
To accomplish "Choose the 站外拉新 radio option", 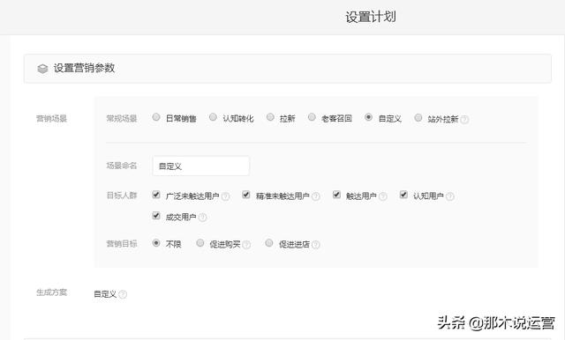I will [418, 117].
